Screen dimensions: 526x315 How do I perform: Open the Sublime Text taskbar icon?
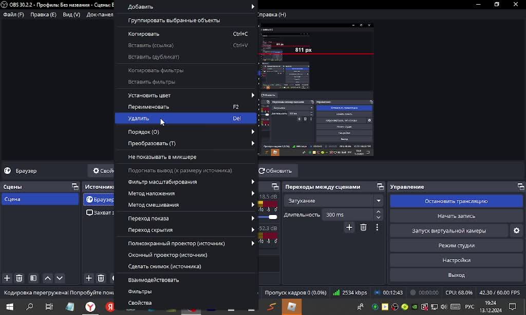point(271,307)
